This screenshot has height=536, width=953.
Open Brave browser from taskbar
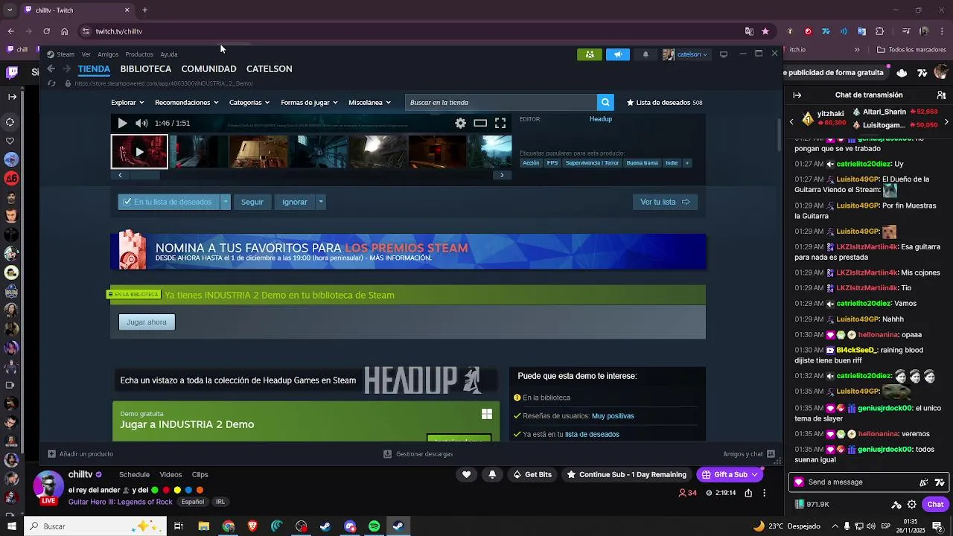point(252,526)
